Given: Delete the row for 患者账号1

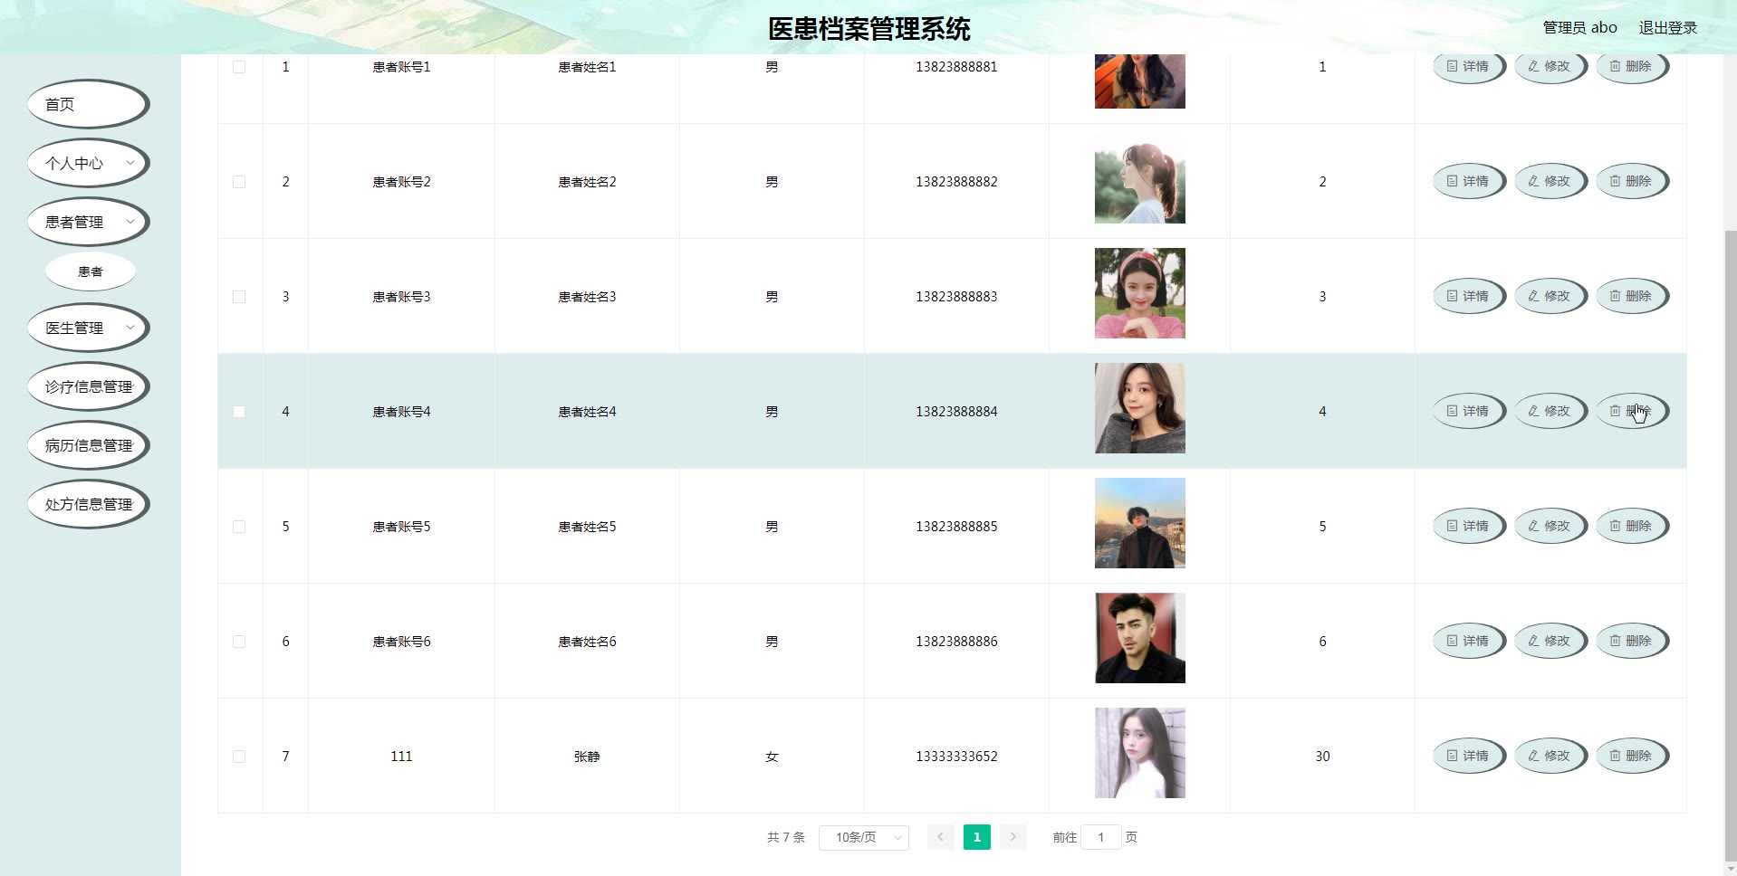Looking at the screenshot, I should tap(1631, 67).
